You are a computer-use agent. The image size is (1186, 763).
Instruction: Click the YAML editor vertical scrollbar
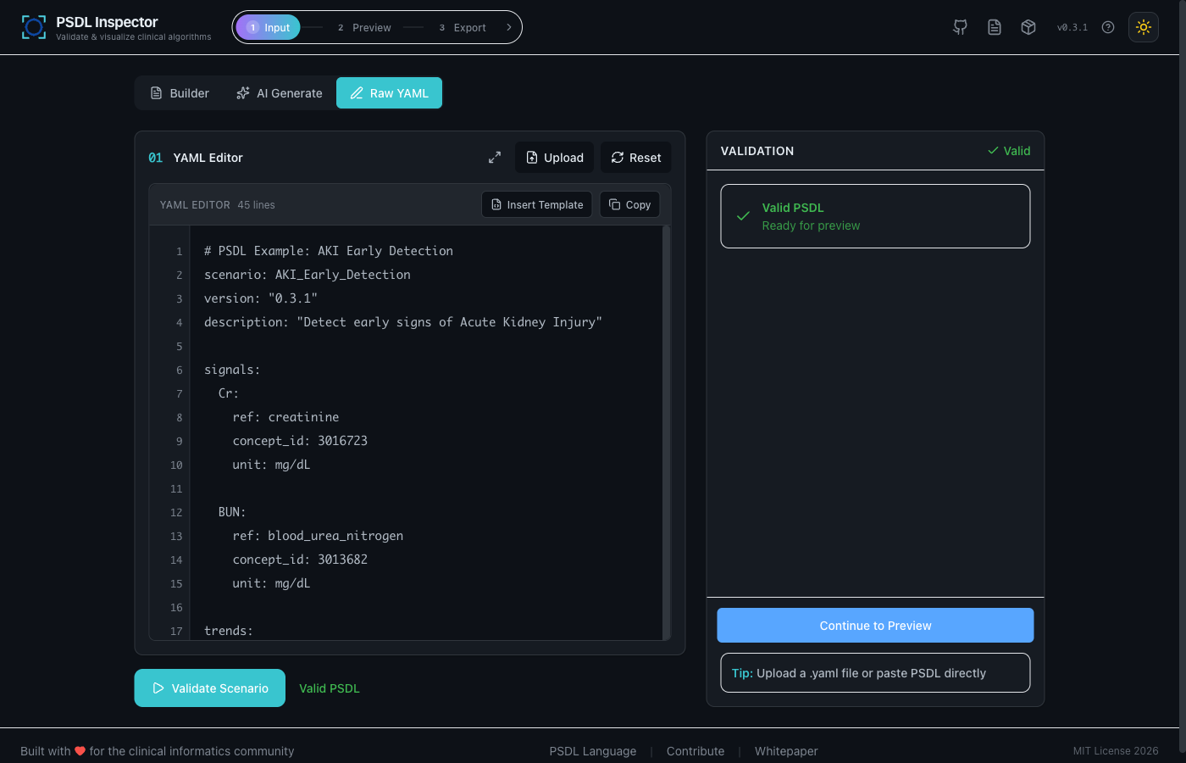click(x=666, y=432)
